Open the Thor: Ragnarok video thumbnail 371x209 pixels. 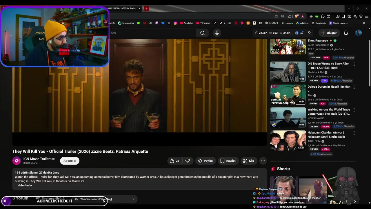(288, 46)
